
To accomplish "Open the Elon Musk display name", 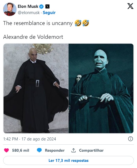I will 28,6.
